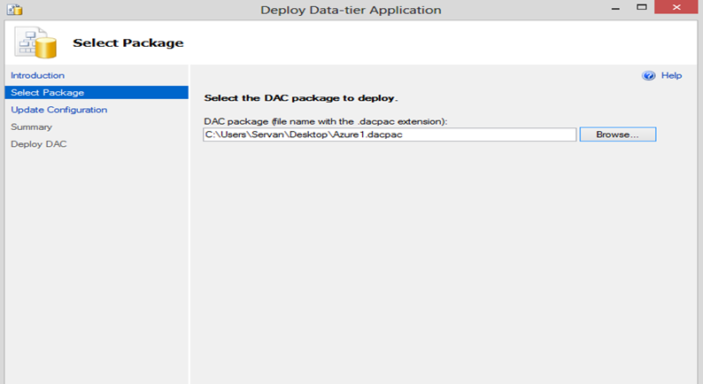
Task: Minimize the Deploy Data-tier Application window
Action: (x=615, y=8)
